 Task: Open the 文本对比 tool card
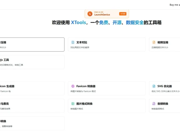coord(107,45)
